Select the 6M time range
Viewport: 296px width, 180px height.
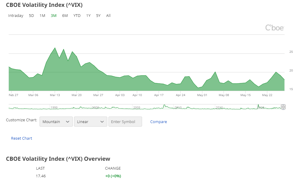click(x=65, y=16)
